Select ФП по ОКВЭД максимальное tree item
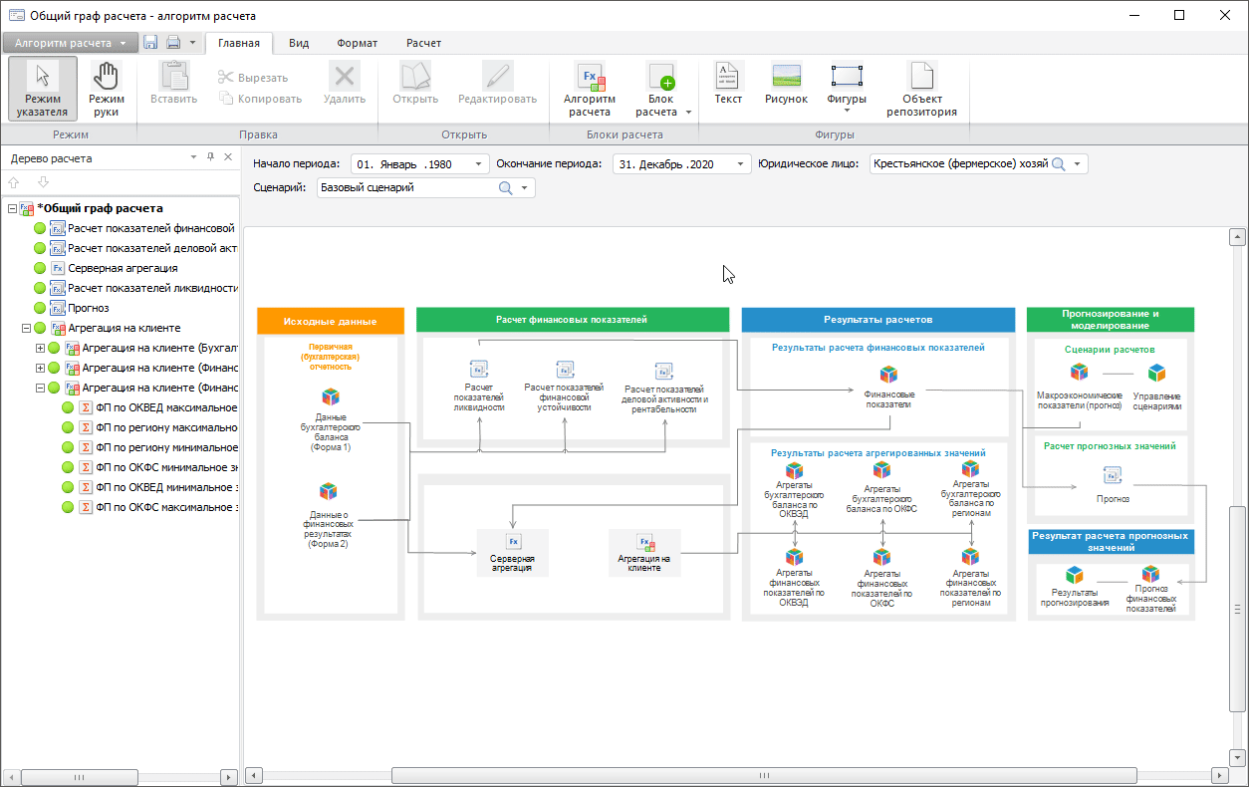 (x=165, y=407)
